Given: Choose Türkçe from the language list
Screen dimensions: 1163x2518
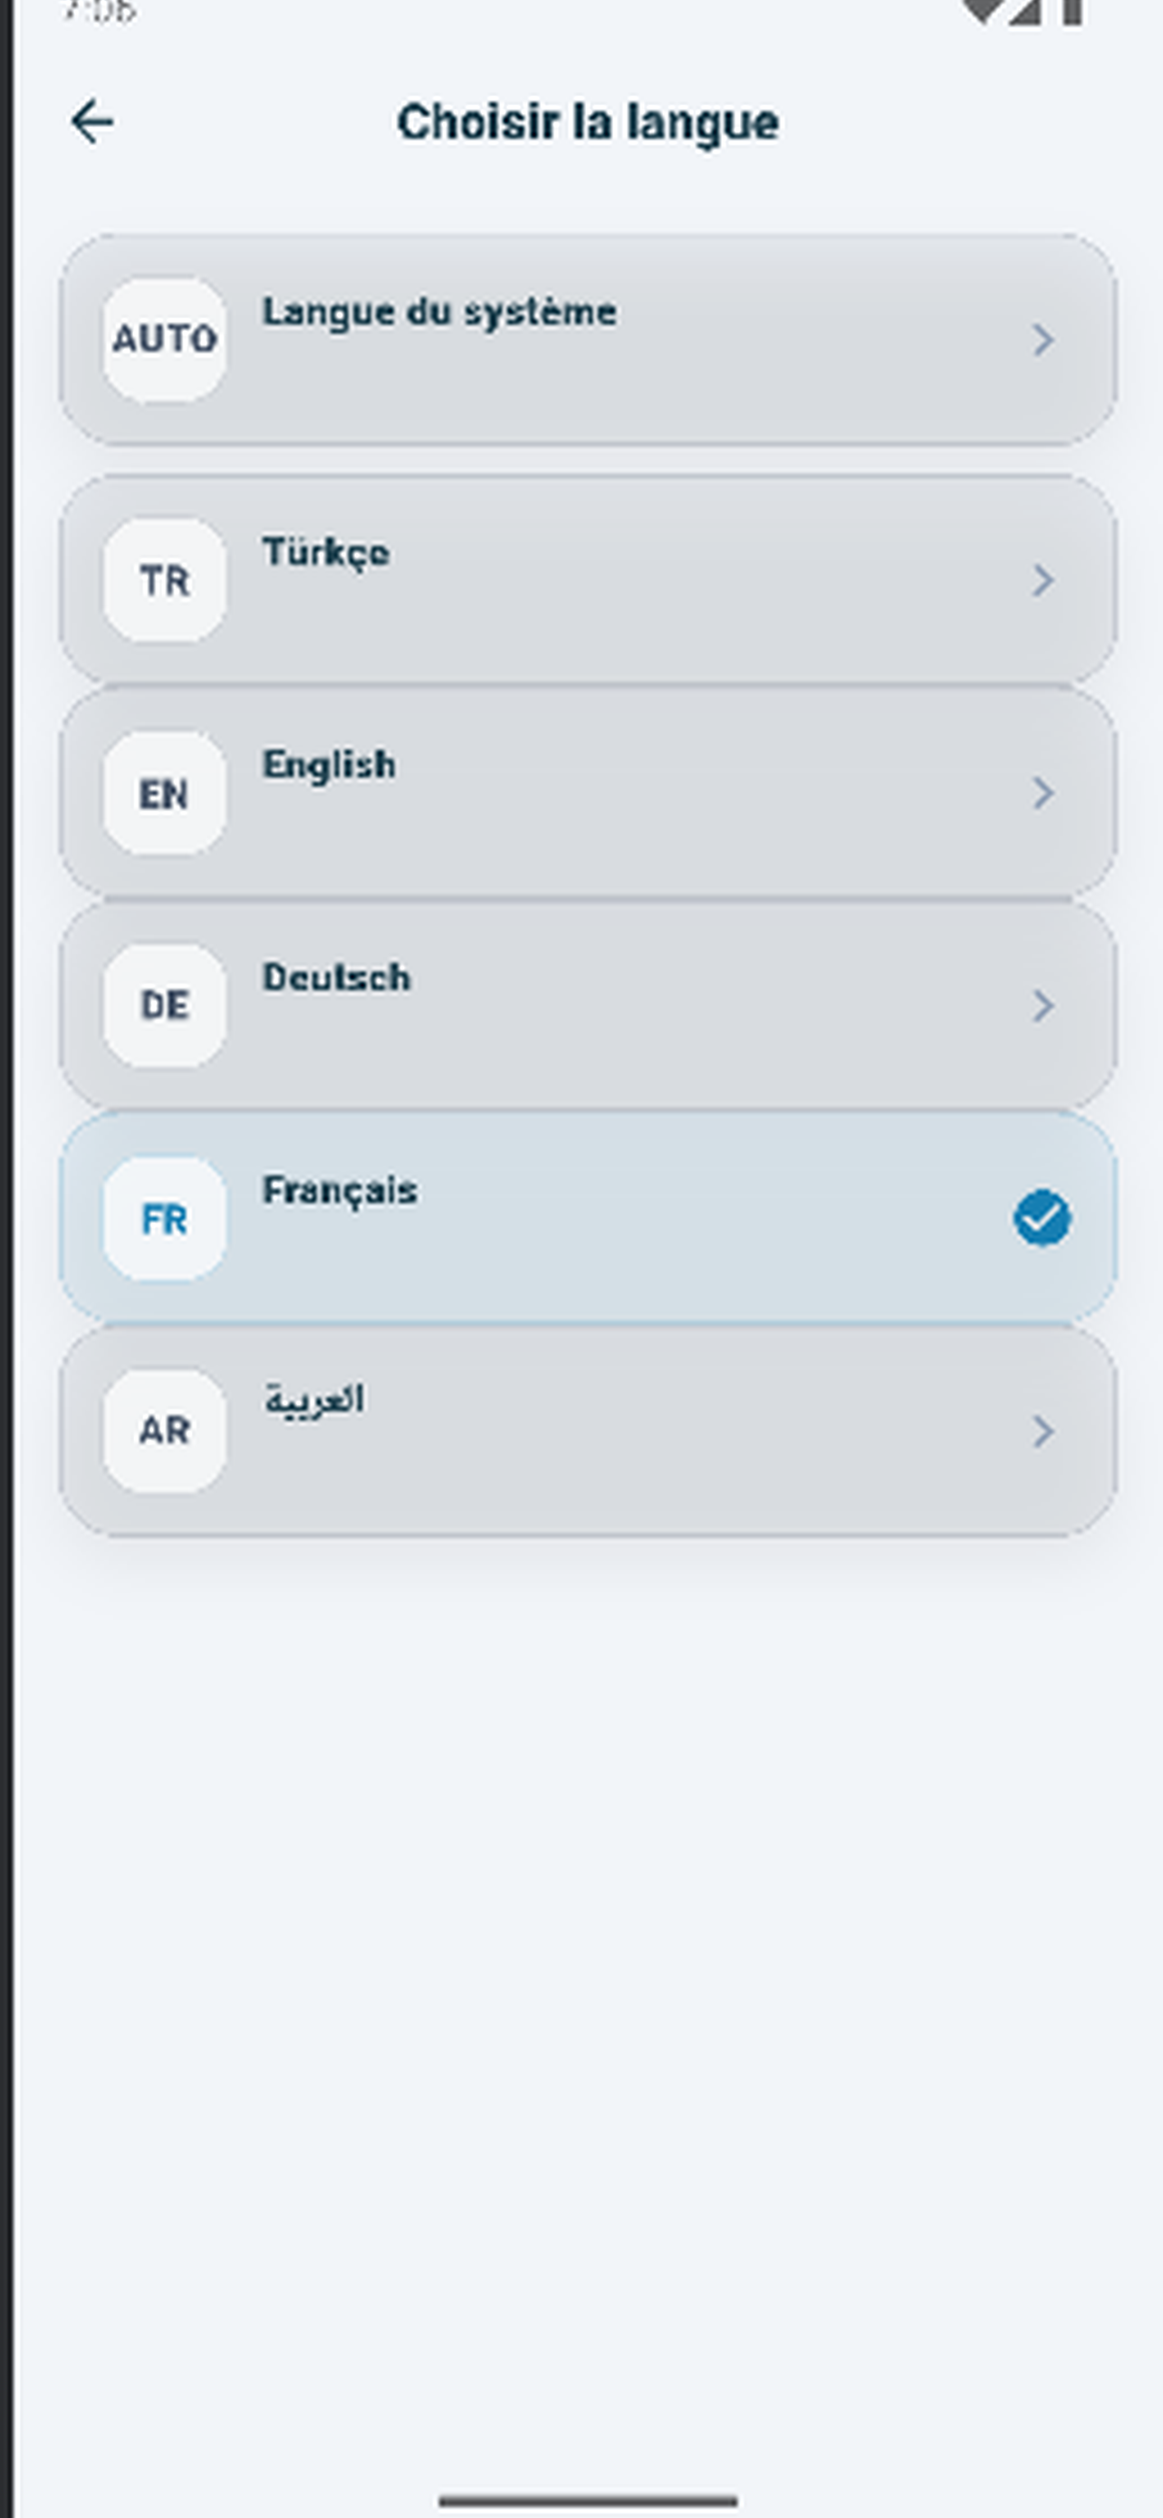Looking at the screenshot, I should tap(588, 581).
